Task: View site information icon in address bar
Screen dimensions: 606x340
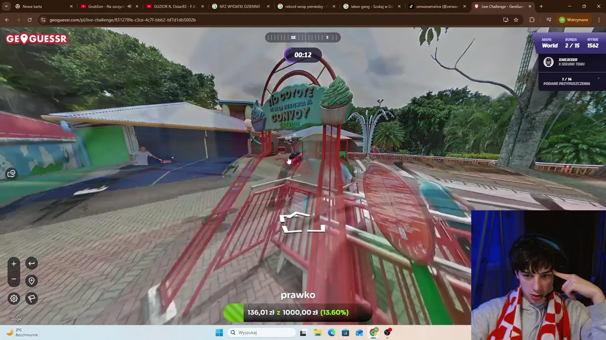Action: pos(43,20)
